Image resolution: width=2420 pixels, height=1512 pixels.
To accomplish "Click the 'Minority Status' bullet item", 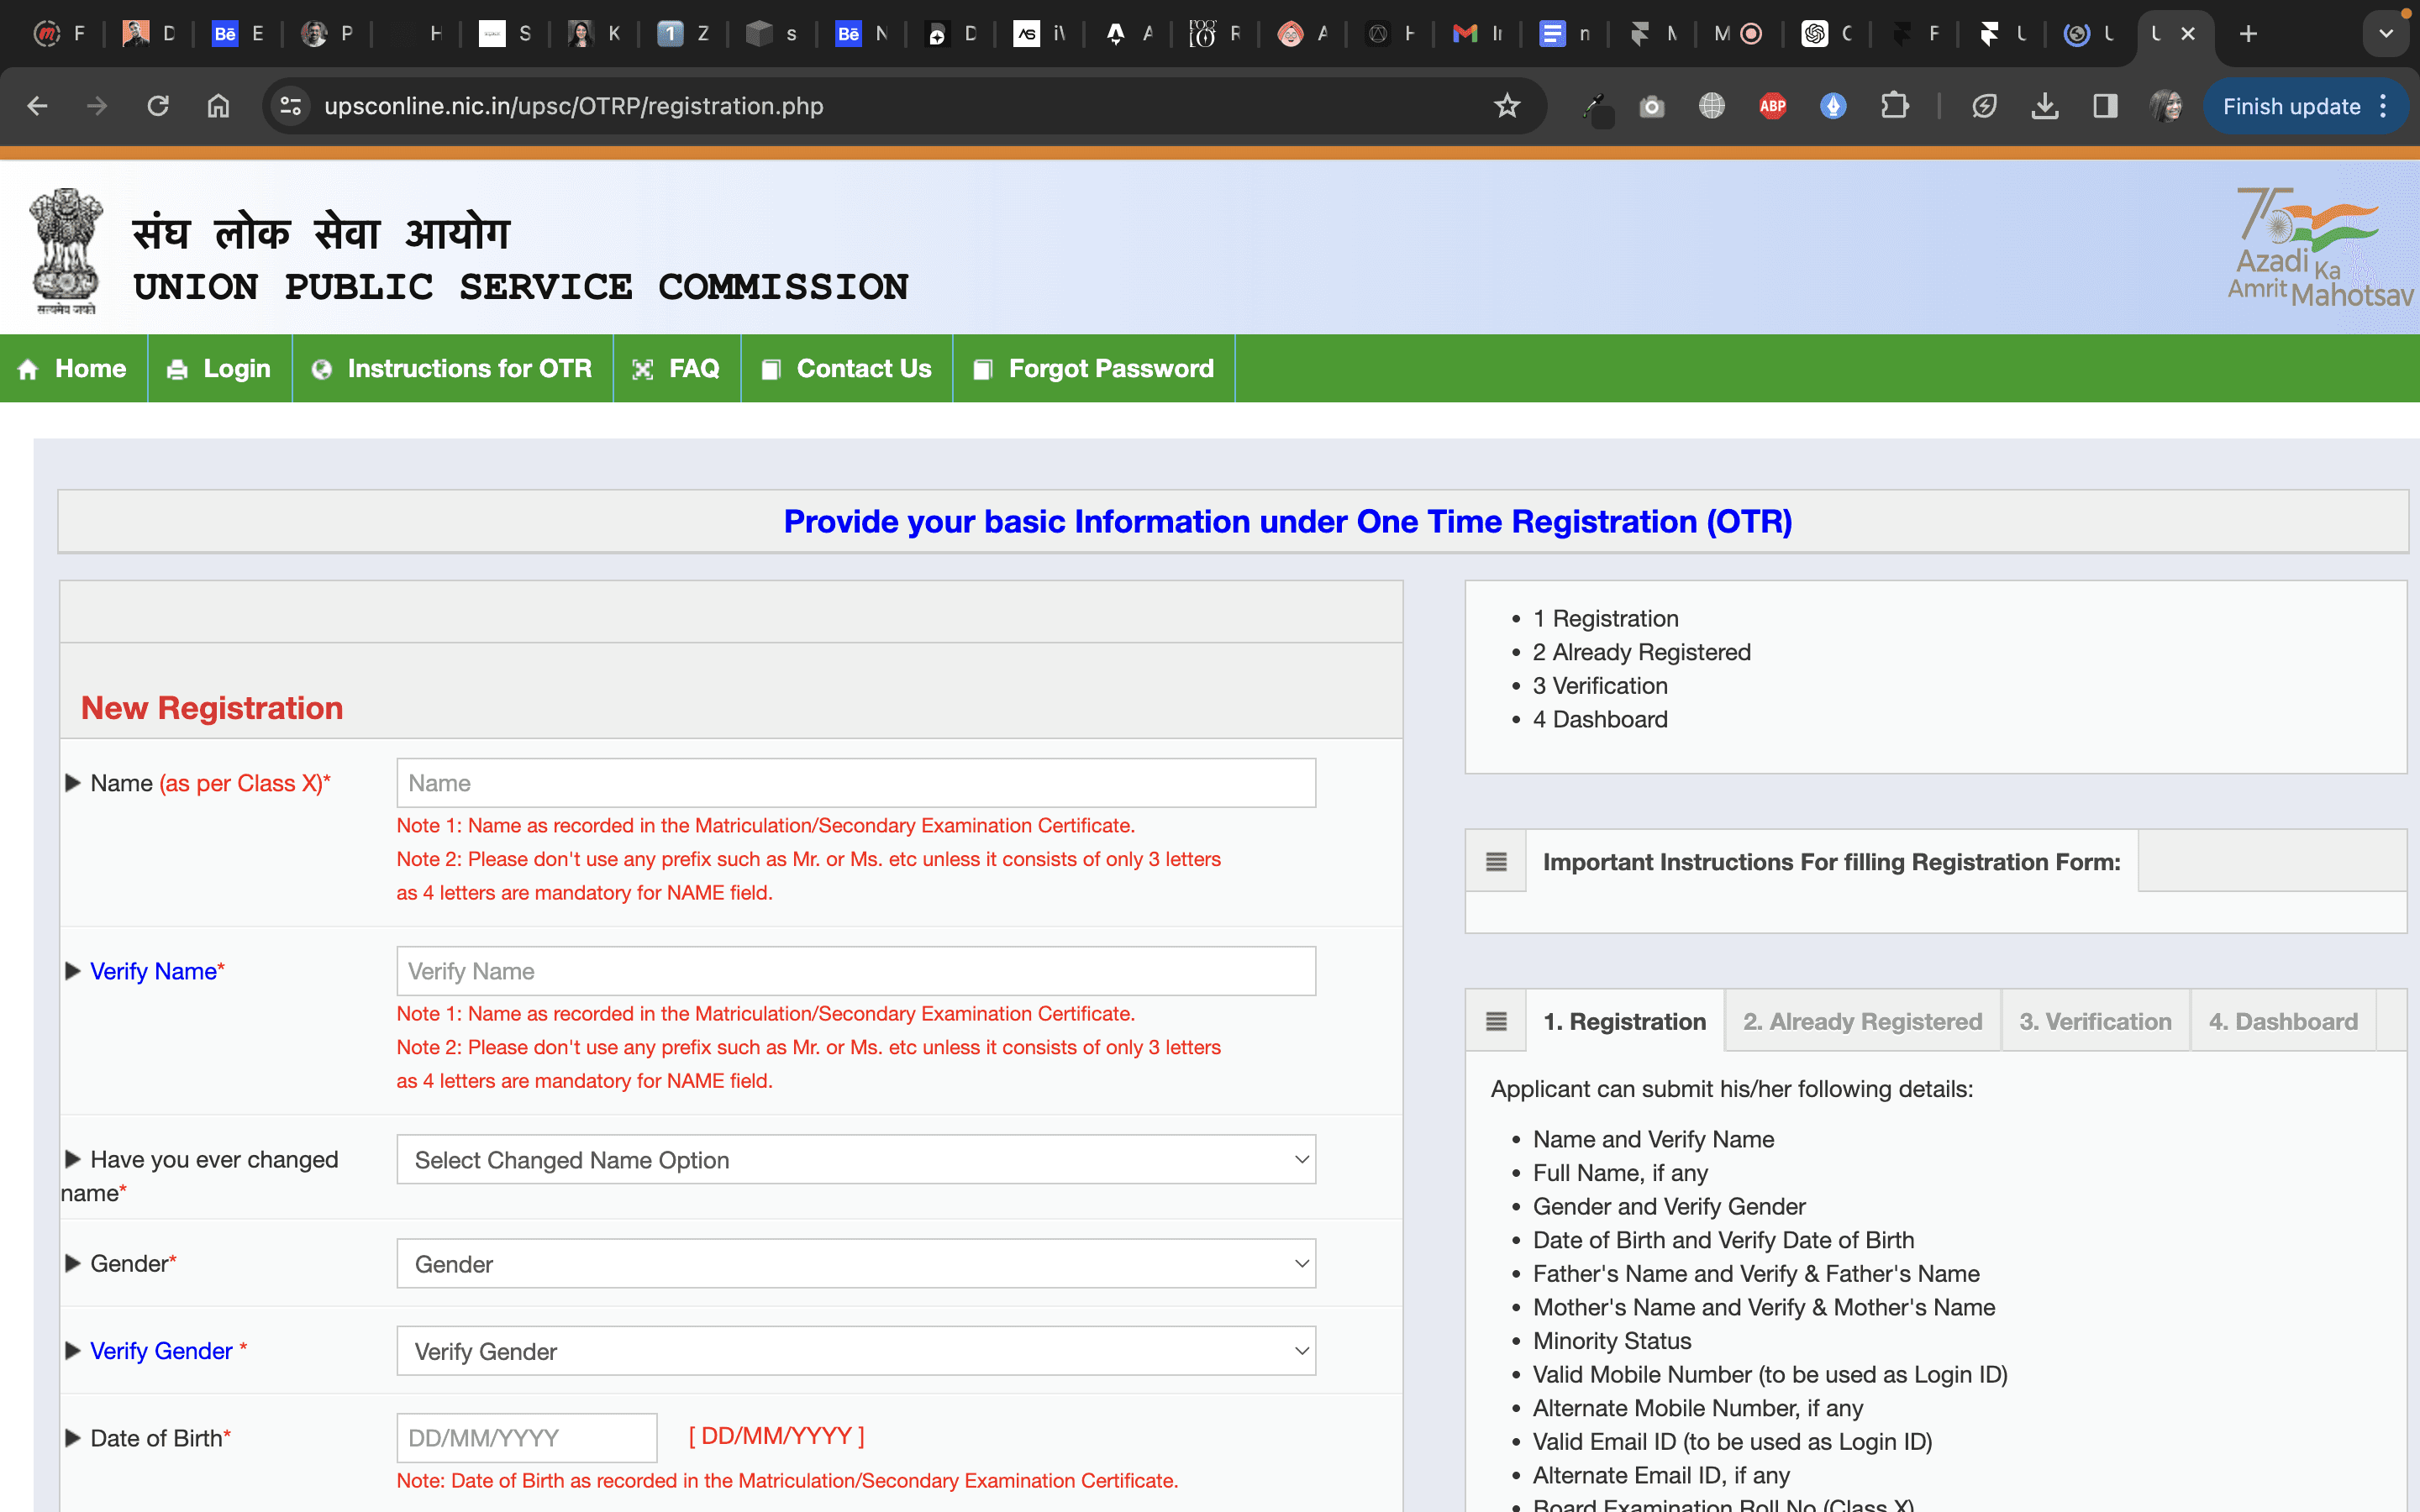I will click(x=1612, y=1341).
